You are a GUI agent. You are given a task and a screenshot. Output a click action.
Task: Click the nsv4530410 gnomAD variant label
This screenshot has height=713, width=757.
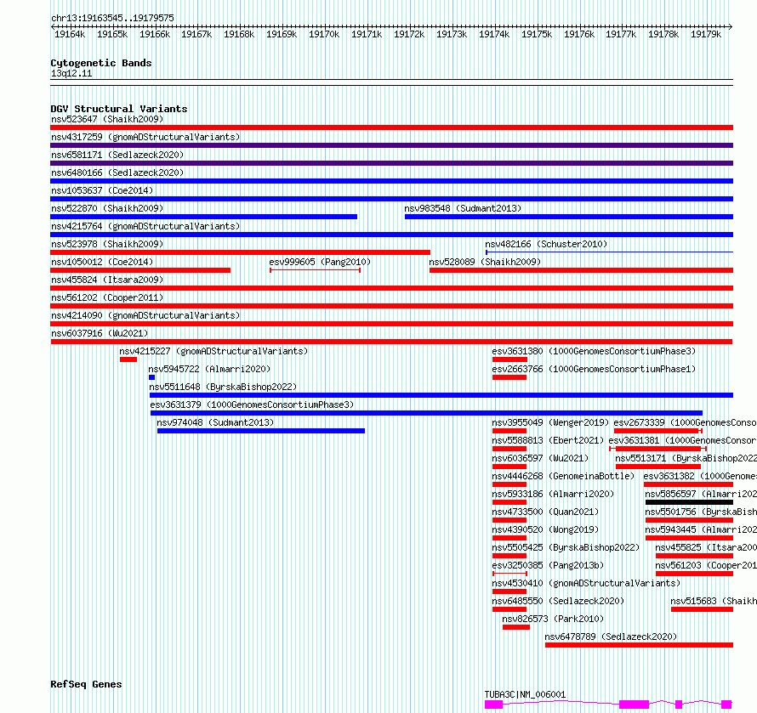[x=586, y=583]
